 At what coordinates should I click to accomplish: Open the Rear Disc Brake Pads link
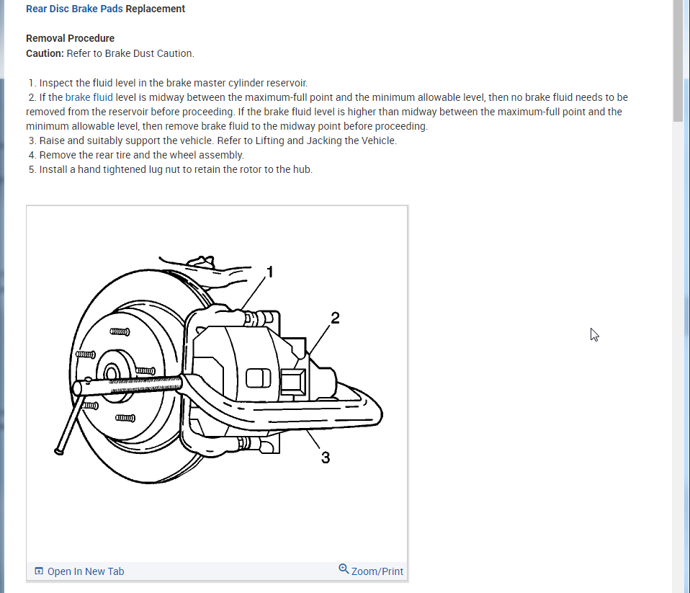pyautogui.click(x=74, y=9)
